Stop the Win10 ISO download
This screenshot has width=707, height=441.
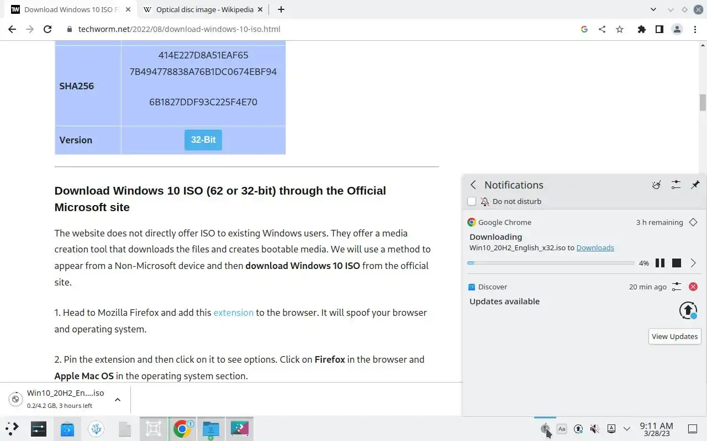676,263
